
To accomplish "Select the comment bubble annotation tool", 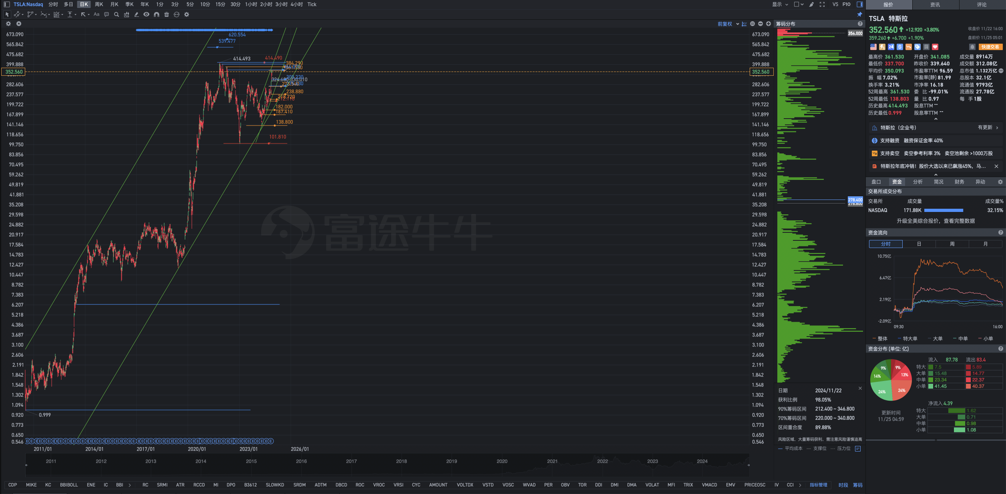I will pyautogui.click(x=107, y=14).
